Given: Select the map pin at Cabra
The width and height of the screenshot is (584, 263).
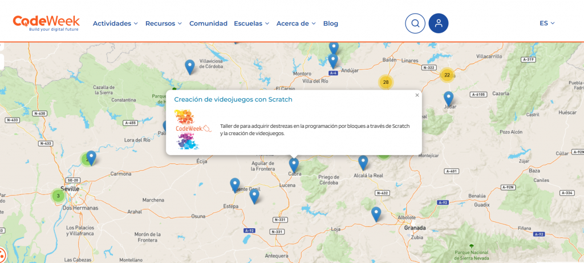Looking at the screenshot, I should point(294,164).
